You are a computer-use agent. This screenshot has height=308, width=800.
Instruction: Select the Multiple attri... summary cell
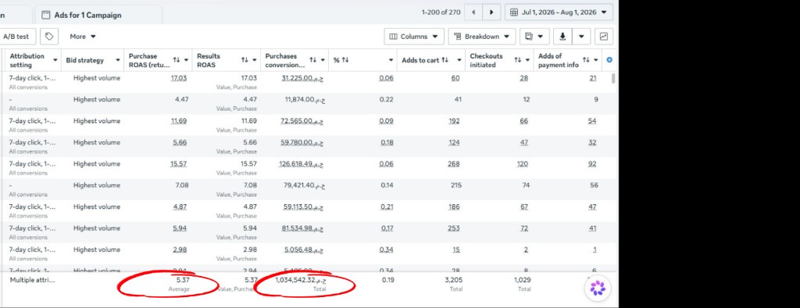pos(32,280)
